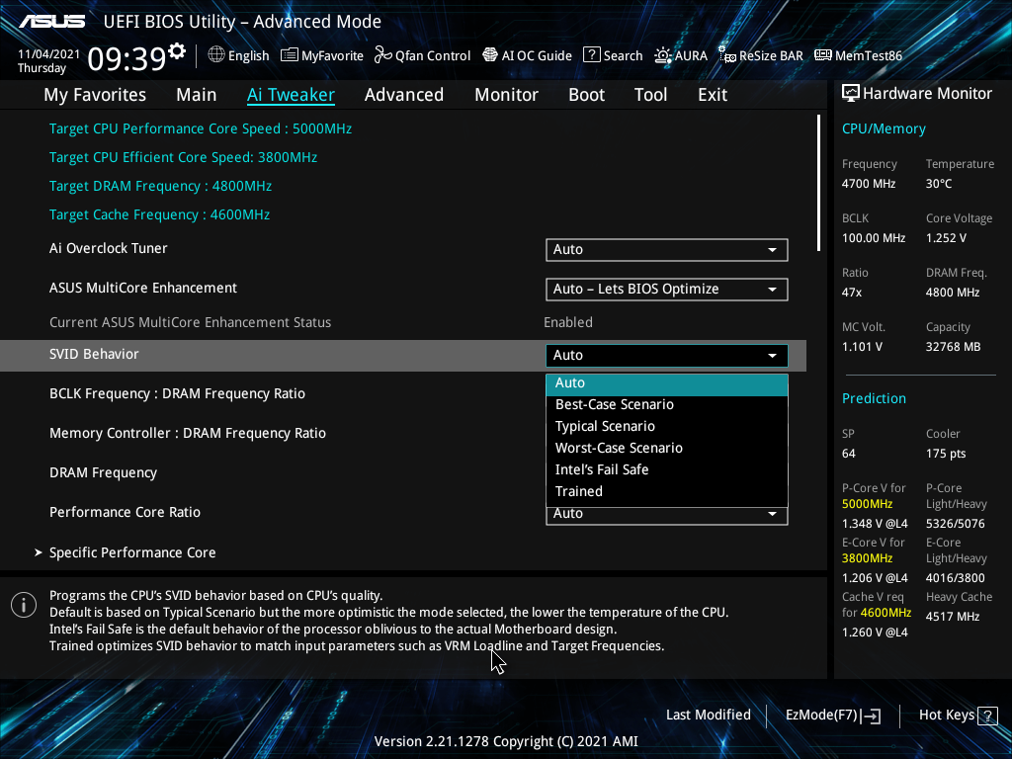Viewport: 1012px width, 759px height.
Task: Click the ASUS logo
Action: point(51,22)
